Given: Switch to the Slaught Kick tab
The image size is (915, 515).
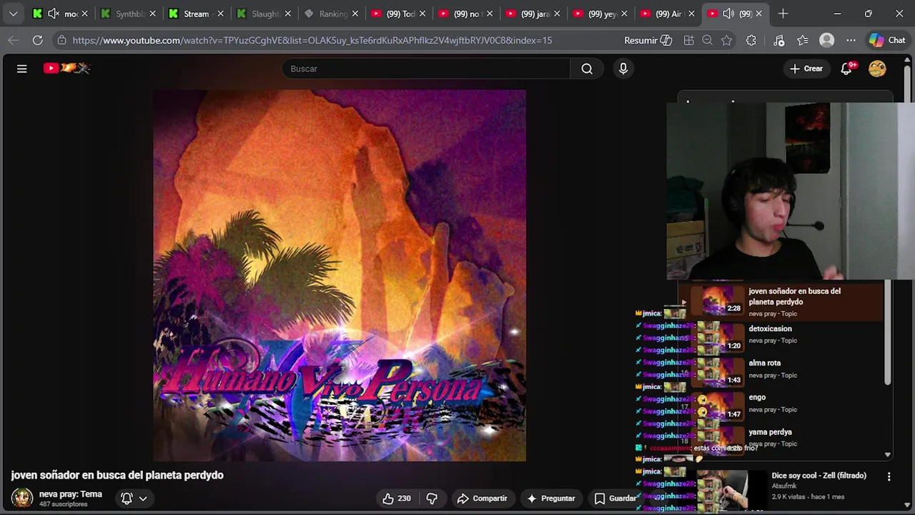Looking at the screenshot, I should [x=264, y=14].
